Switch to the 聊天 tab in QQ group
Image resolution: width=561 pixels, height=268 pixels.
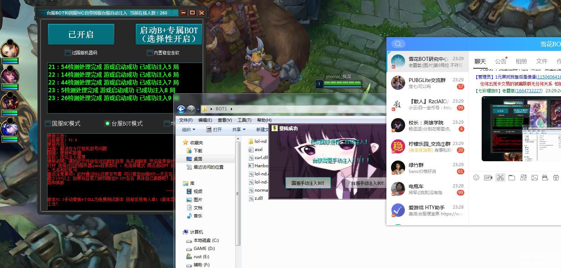(480, 62)
